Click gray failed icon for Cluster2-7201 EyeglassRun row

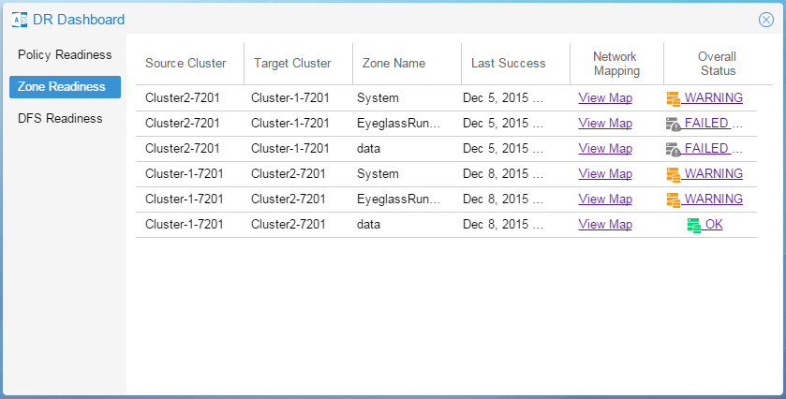pyautogui.click(x=674, y=124)
